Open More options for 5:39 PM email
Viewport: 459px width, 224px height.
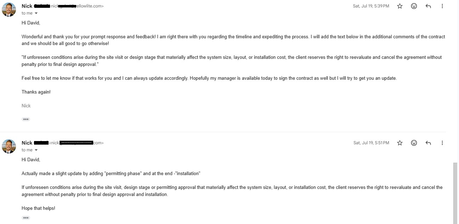click(442, 6)
